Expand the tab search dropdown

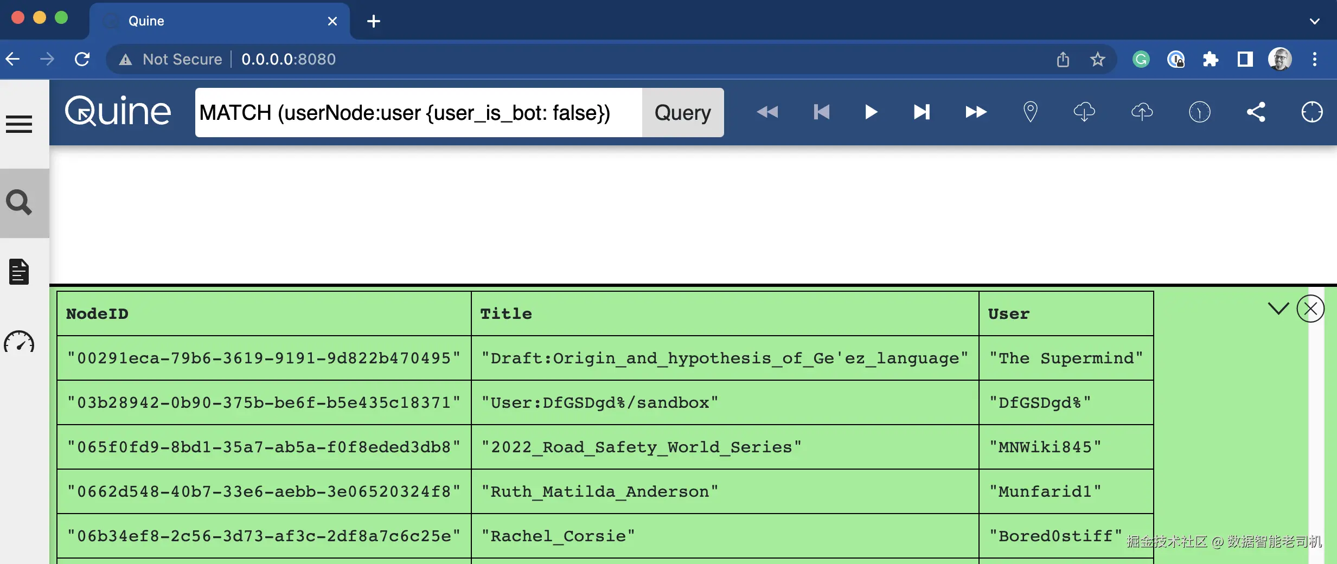(1314, 21)
